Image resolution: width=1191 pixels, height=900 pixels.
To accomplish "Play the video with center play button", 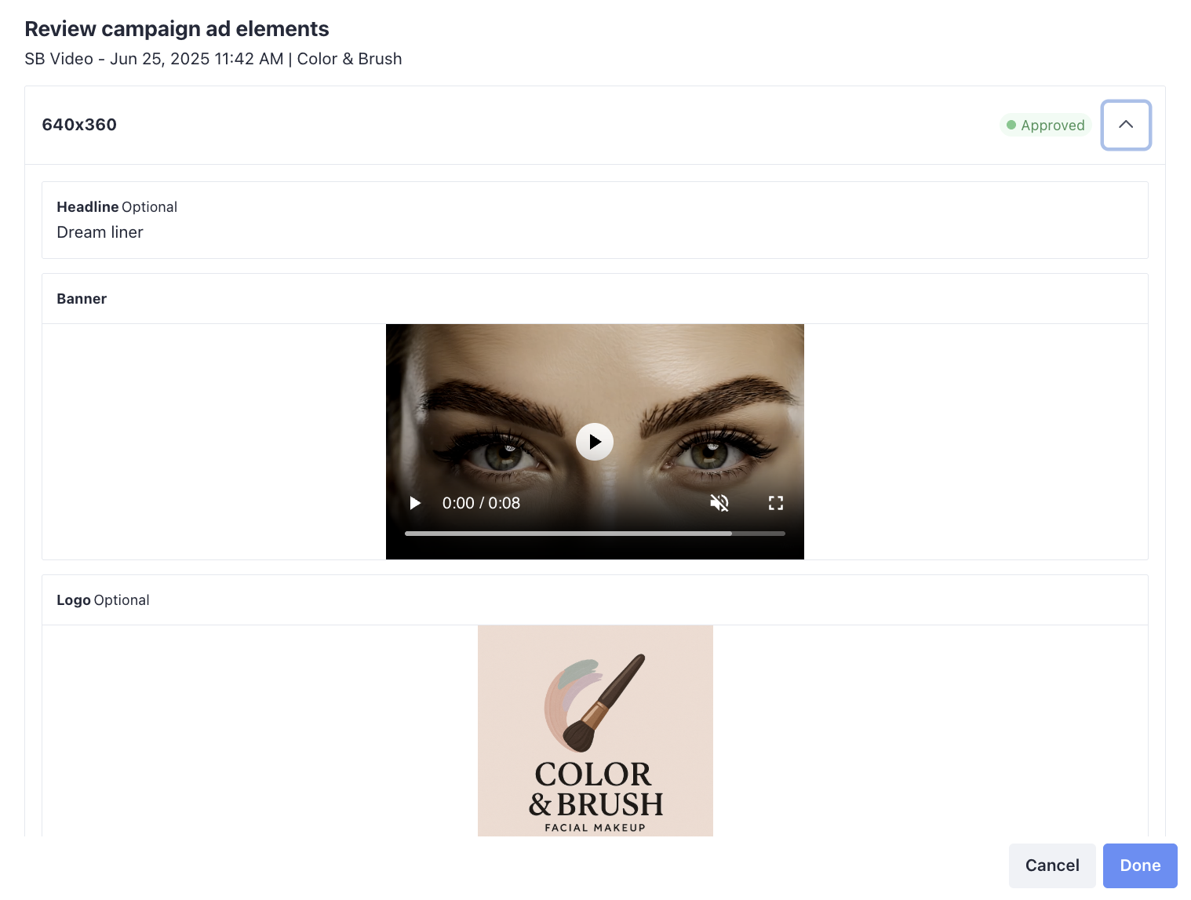I will click(595, 442).
